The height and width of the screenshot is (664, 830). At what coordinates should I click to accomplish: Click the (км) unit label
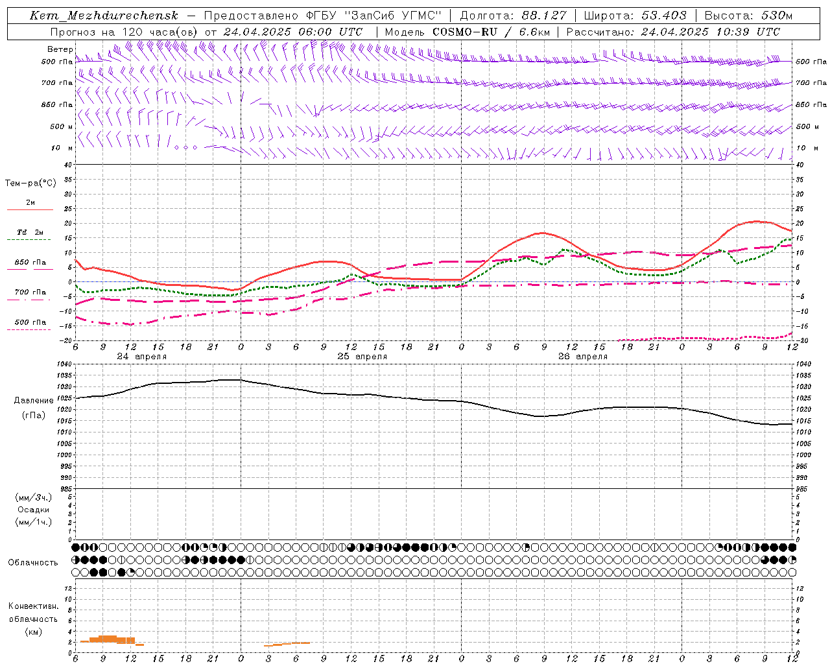point(34,632)
